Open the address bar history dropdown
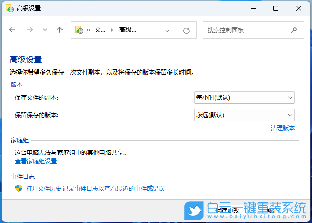312x223 pixels. 168,30
